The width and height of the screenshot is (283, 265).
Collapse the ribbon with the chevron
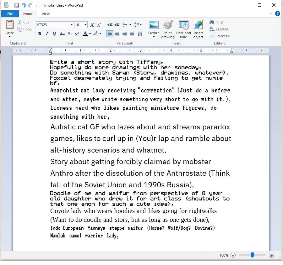click(270, 13)
